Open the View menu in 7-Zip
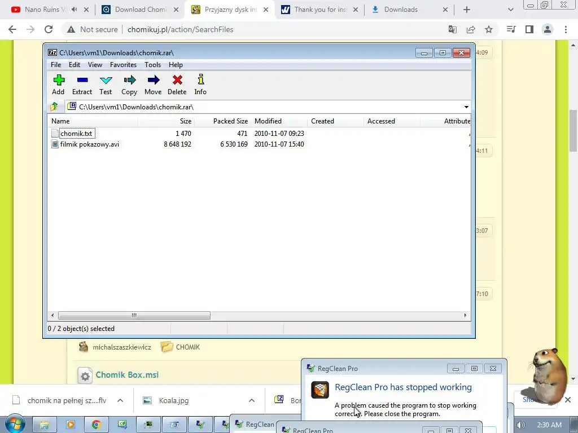The height and width of the screenshot is (433, 578). 95,65
